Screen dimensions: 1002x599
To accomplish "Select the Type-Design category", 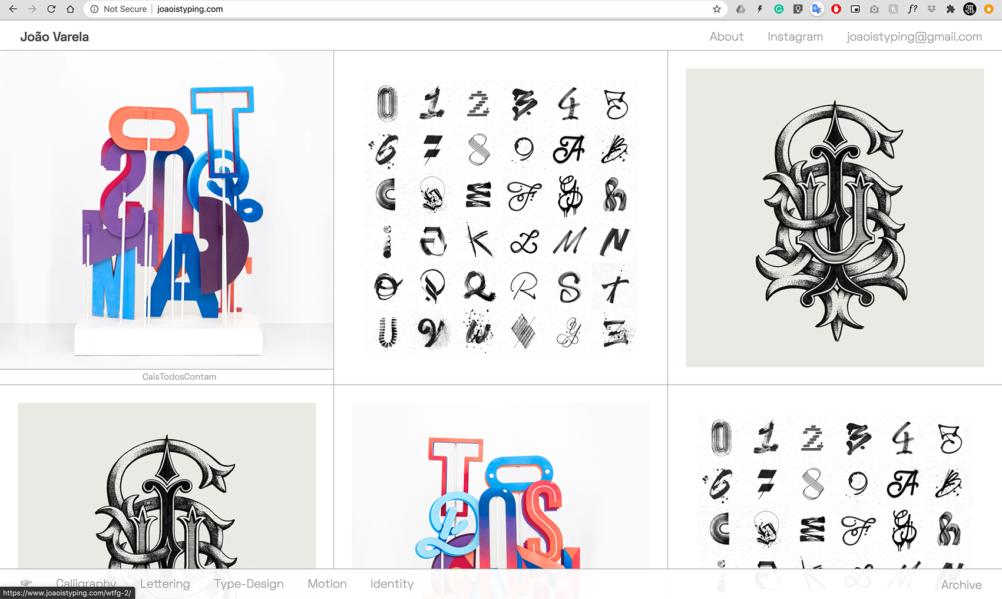I will [x=249, y=584].
